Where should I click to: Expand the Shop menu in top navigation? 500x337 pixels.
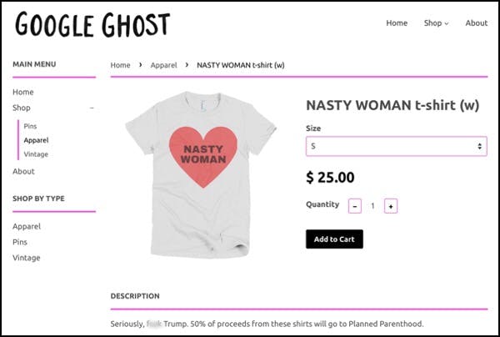click(436, 23)
